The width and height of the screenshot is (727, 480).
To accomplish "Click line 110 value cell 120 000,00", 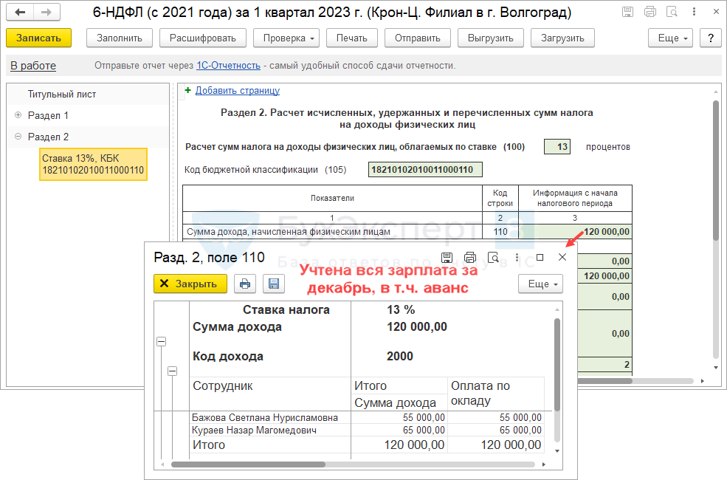I will [575, 231].
